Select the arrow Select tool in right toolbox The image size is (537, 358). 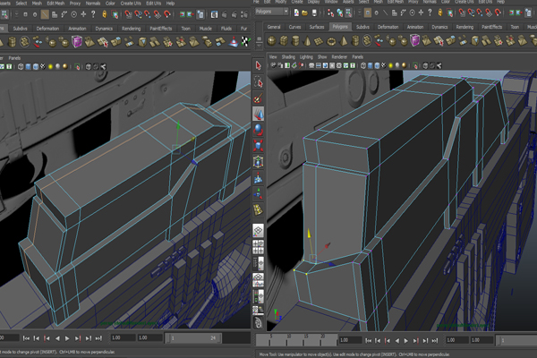click(x=259, y=65)
